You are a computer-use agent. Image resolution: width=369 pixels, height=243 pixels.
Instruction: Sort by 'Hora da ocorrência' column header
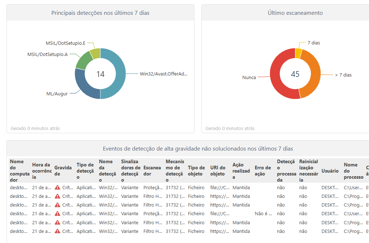(x=42, y=171)
